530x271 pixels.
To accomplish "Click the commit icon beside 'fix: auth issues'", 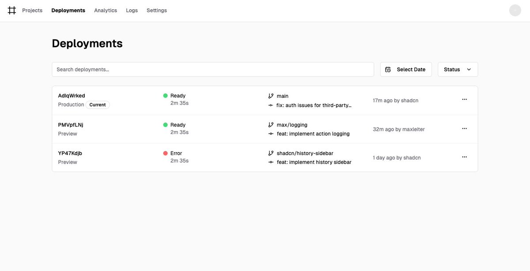I will click(270, 105).
